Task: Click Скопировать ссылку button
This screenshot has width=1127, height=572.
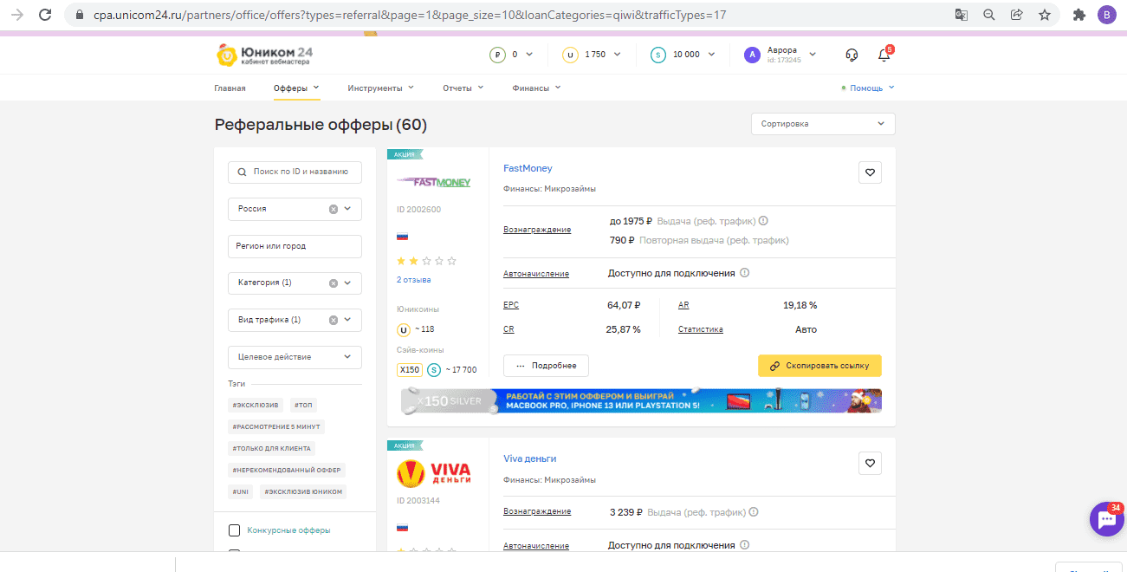Action: [819, 366]
